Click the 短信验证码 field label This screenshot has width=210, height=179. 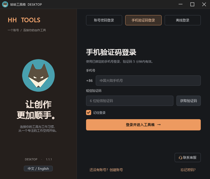coord(94,91)
